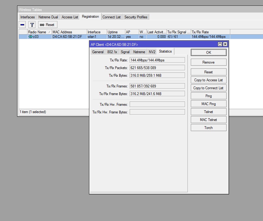Switch to the Connect List tab
263x221 pixels.
112,17
